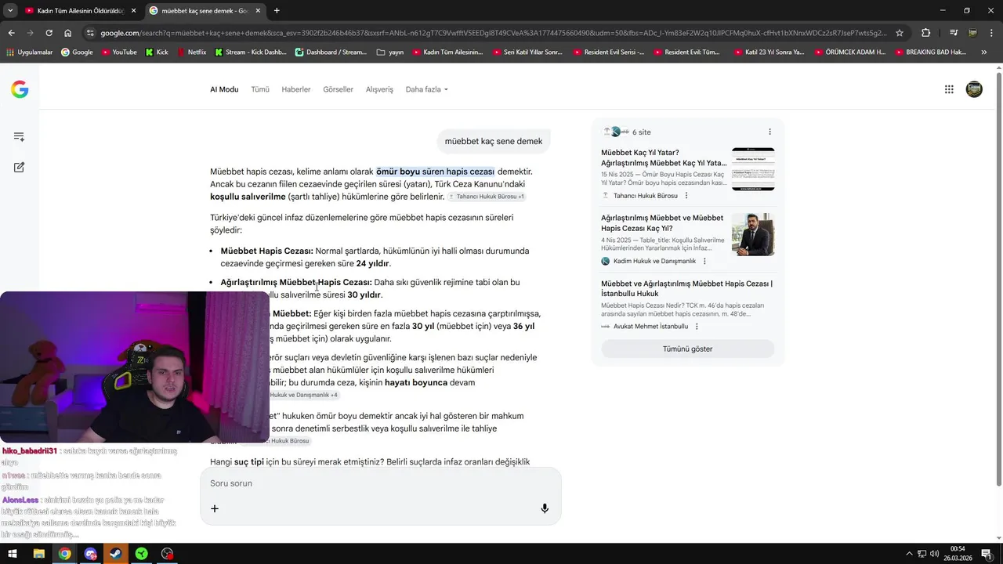Open options for the Kadim Hukuk ve Danışmanlık result
The image size is (1003, 564).
click(704, 261)
